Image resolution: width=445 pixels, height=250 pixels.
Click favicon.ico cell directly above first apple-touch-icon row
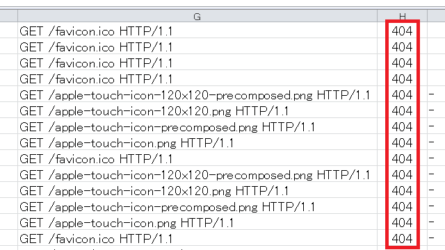[197, 78]
